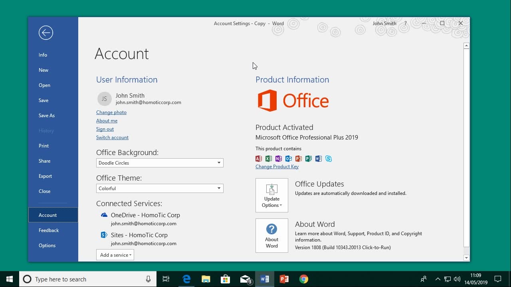Open PowerPoint from the taskbar
The image size is (511, 287).
click(284, 279)
